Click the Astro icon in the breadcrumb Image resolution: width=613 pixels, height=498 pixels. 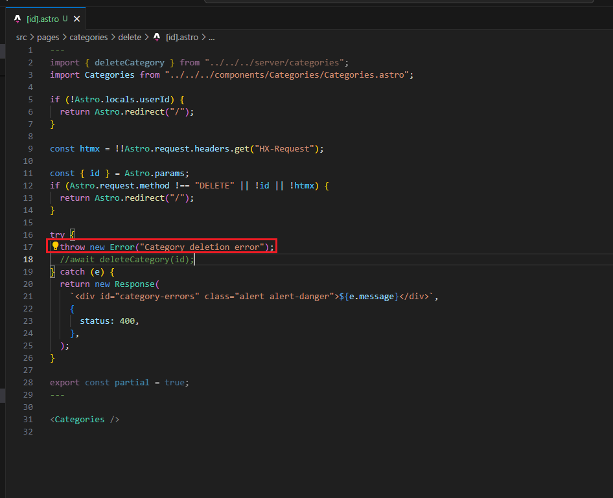point(157,37)
